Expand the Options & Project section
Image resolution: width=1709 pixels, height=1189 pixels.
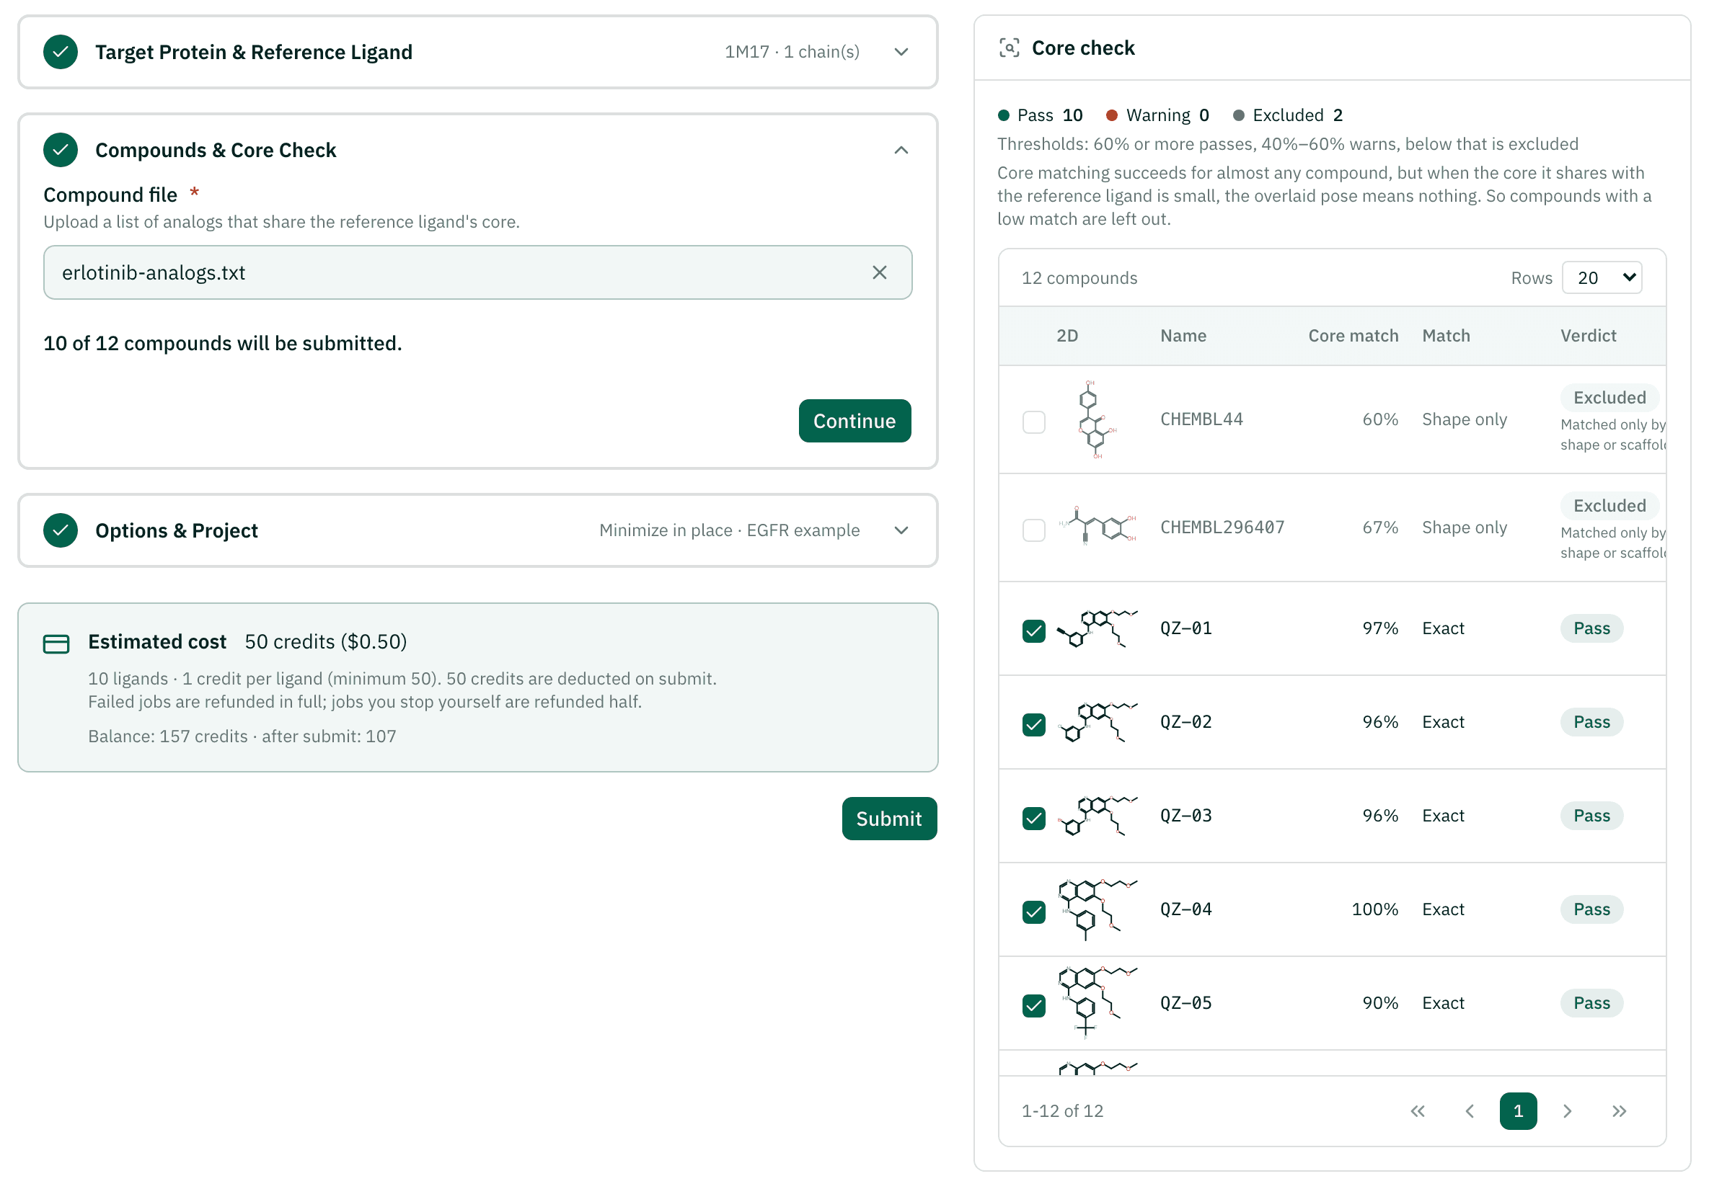click(x=901, y=530)
